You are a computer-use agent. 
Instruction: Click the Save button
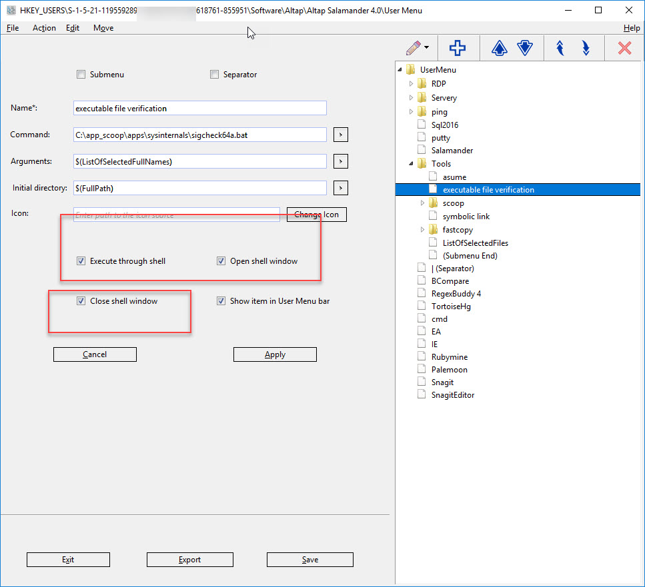310,560
